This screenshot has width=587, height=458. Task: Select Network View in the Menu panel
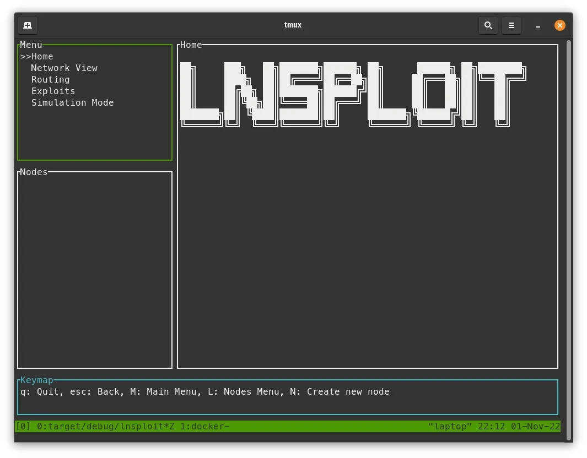[x=64, y=68]
